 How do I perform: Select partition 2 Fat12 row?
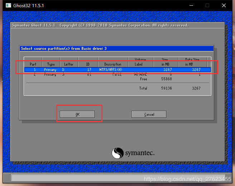click(x=117, y=74)
